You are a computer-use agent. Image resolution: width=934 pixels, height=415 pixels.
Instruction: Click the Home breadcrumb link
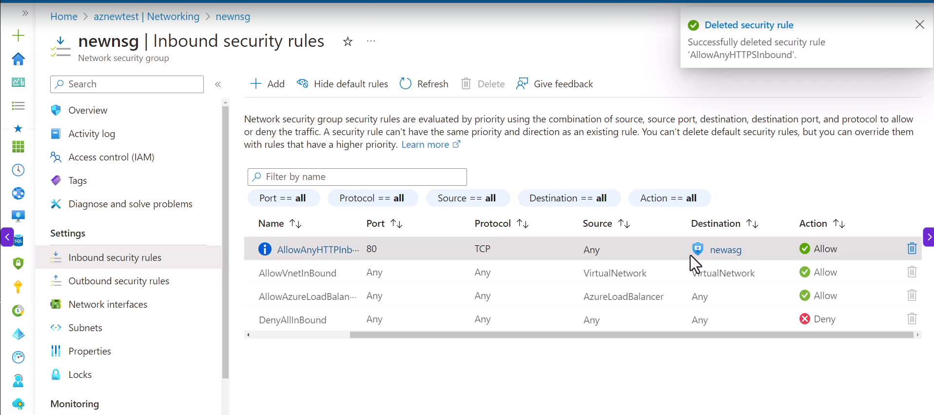click(64, 17)
